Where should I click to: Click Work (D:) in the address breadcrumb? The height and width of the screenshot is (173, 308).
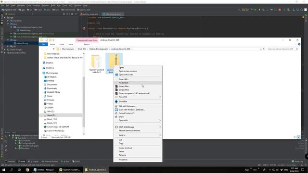coord(82,49)
